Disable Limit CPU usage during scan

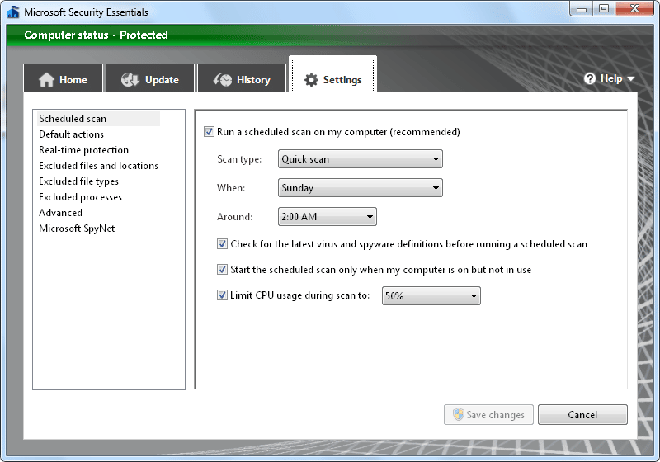223,295
